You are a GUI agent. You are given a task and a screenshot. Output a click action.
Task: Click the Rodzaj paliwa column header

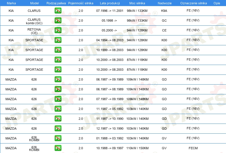[x=56, y=3]
